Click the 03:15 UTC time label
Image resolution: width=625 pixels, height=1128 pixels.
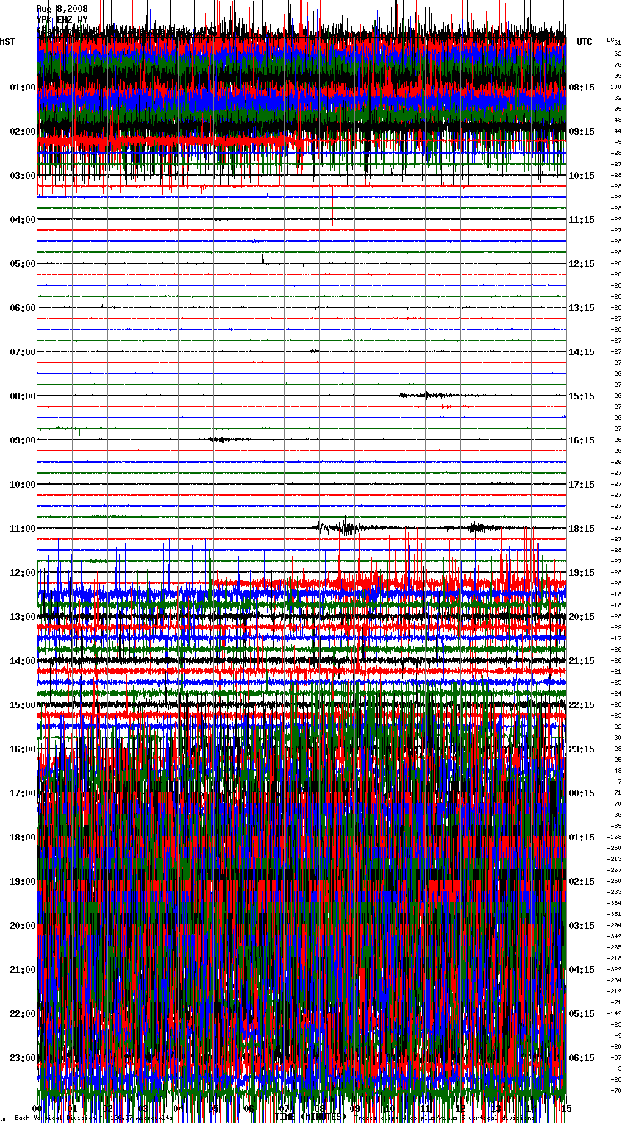[582, 926]
